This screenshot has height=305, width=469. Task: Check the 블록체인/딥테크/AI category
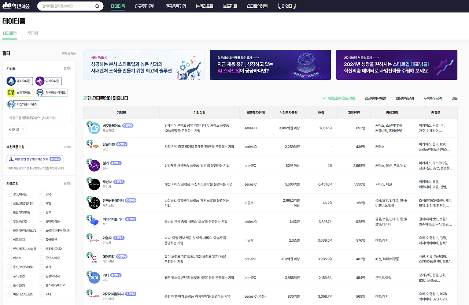coord(9,231)
